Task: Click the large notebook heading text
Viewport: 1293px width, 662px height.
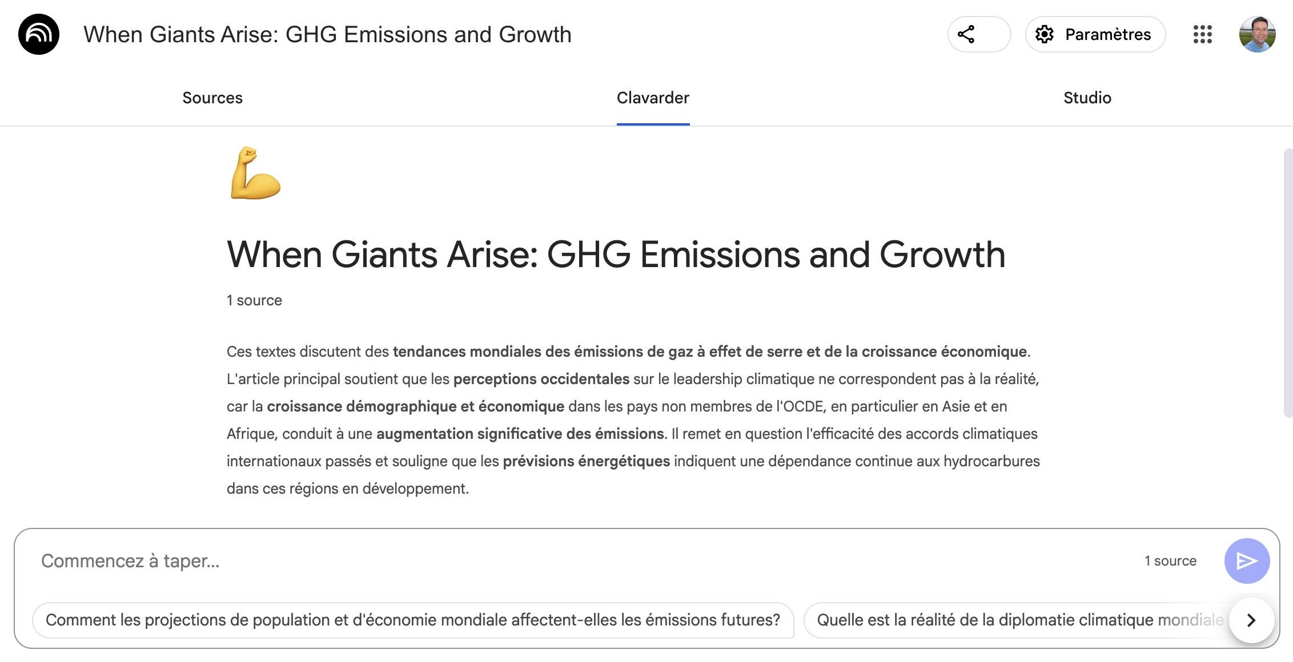Action: click(x=616, y=254)
